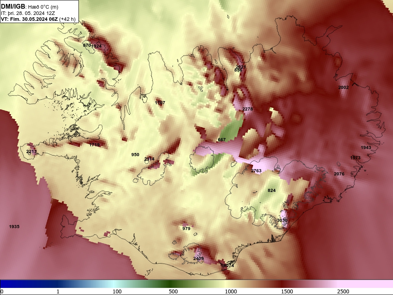Click the 950 height value
The height and width of the screenshot is (295, 393).
pyautogui.click(x=135, y=155)
